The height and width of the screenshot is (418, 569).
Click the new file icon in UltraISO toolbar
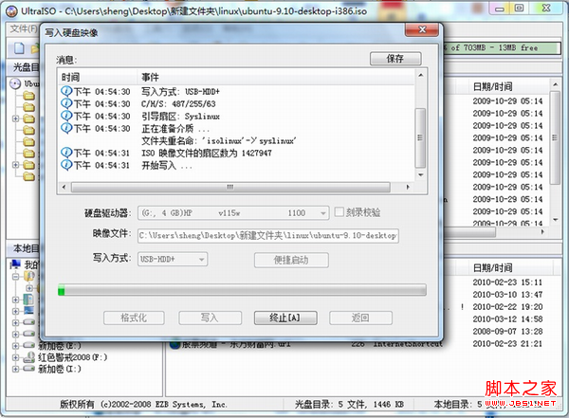(x=19, y=48)
